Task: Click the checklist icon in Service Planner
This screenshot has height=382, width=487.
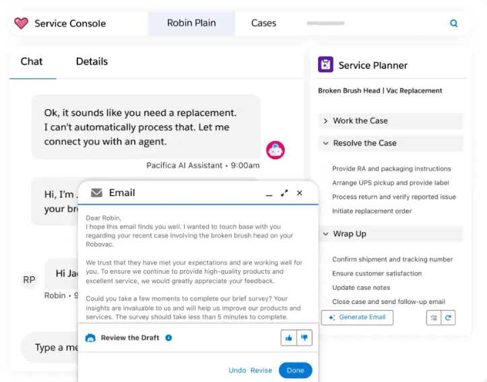Action: click(x=434, y=318)
